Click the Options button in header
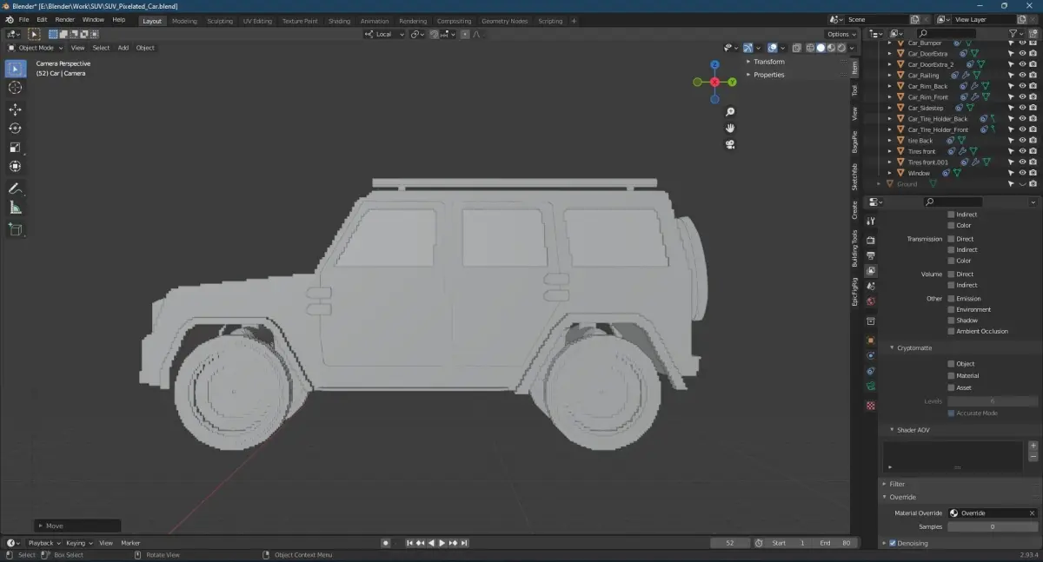The width and height of the screenshot is (1043, 562). point(841,34)
